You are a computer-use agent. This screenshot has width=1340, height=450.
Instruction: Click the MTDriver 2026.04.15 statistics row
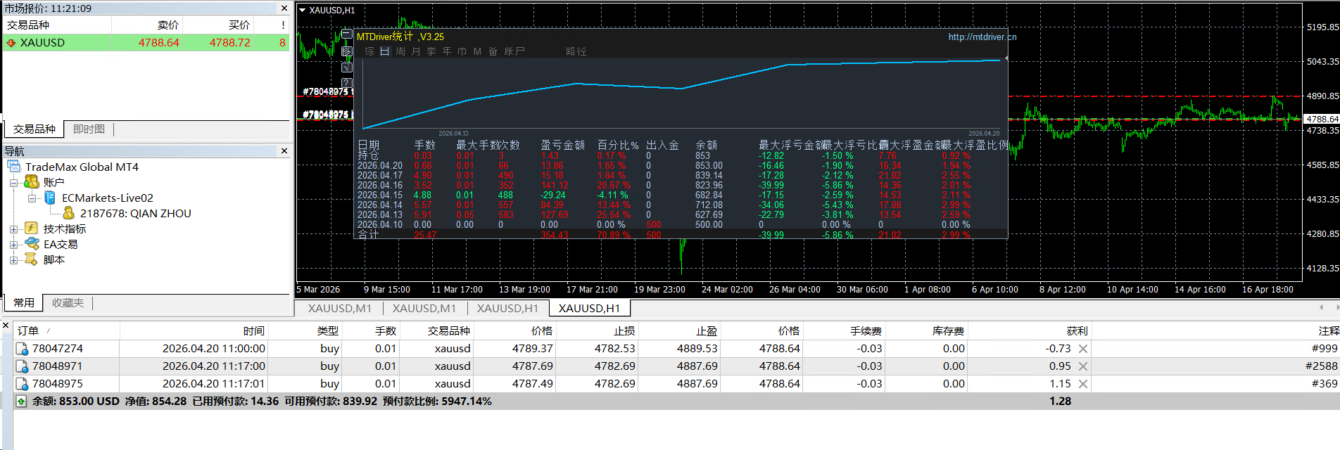click(x=664, y=195)
